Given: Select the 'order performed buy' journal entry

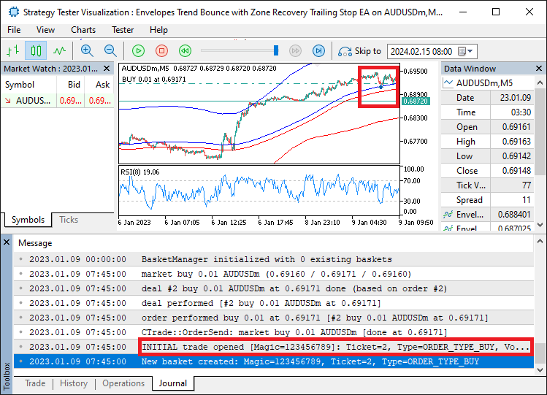Looking at the screenshot, I should click(273, 318).
